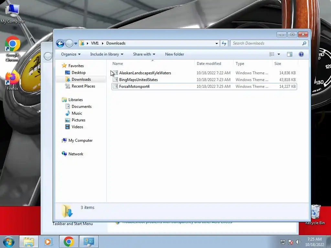
Task: Click the volume speaker tray icon
Action: click(x=298, y=242)
